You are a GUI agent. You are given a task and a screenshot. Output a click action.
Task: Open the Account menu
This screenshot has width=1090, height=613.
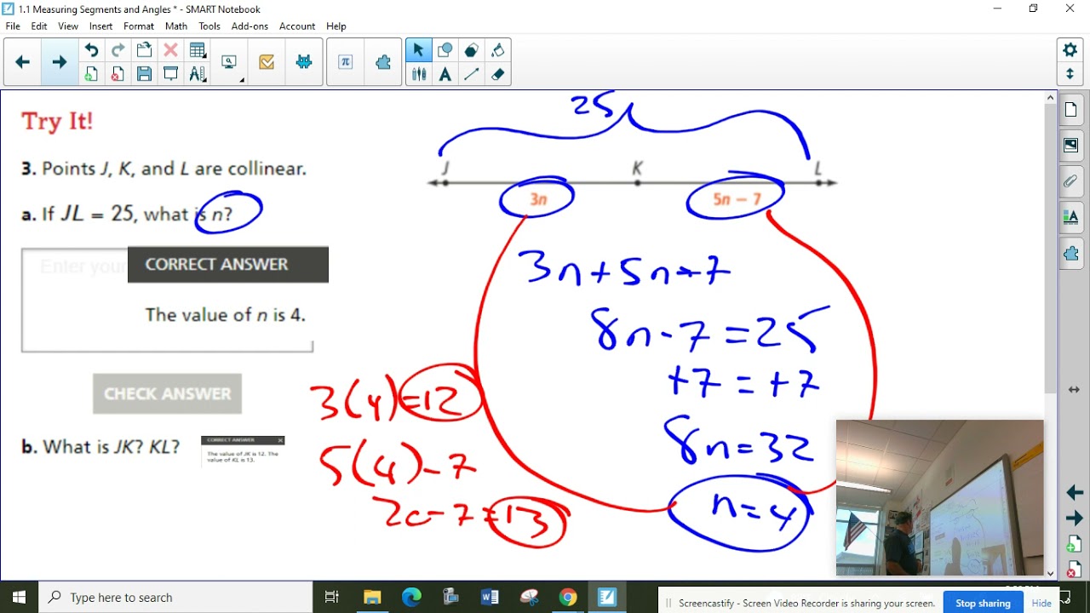(297, 26)
